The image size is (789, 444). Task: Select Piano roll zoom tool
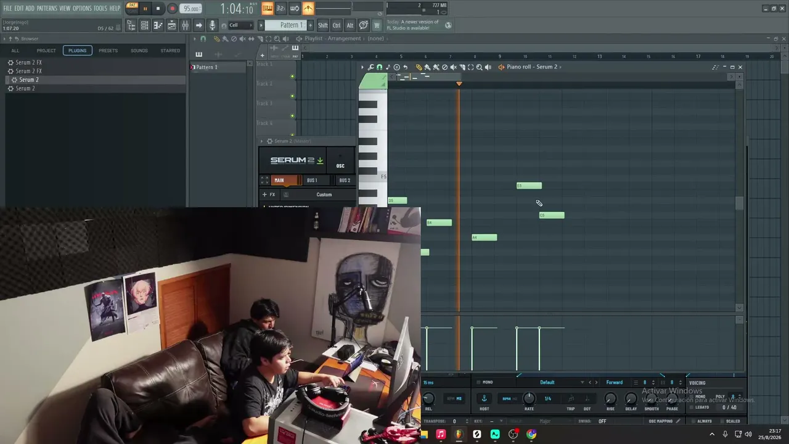480,67
